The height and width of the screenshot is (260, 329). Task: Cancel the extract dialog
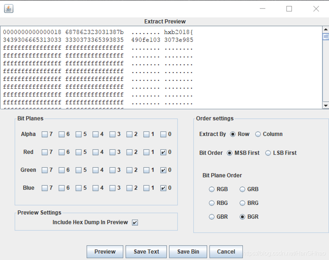click(x=226, y=252)
